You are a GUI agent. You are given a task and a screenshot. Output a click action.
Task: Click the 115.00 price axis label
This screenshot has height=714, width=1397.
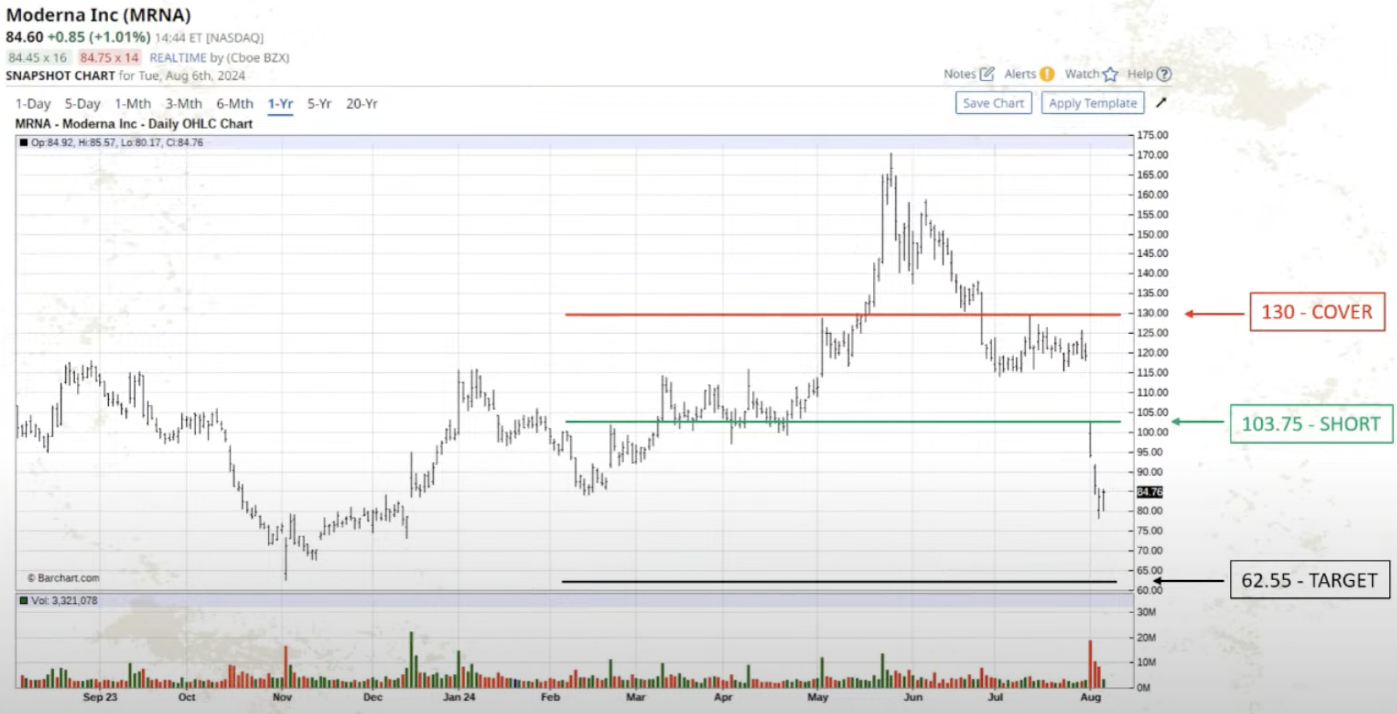1152,372
